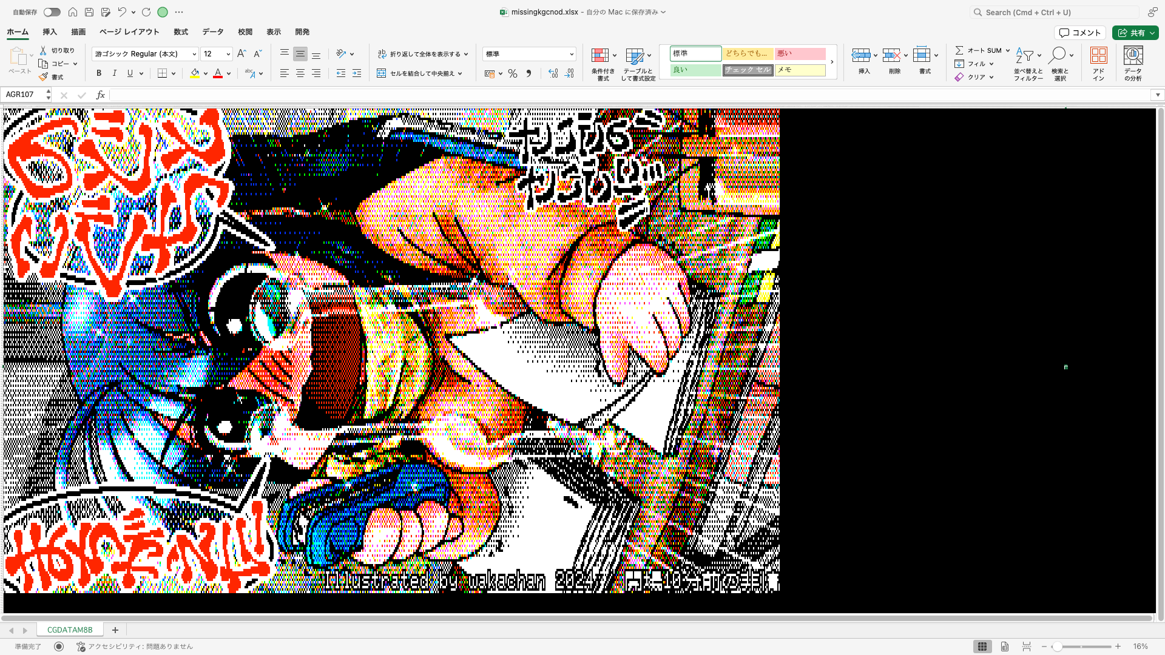Toggle the AutoSave switch
This screenshot has height=655, width=1165.
[52, 12]
